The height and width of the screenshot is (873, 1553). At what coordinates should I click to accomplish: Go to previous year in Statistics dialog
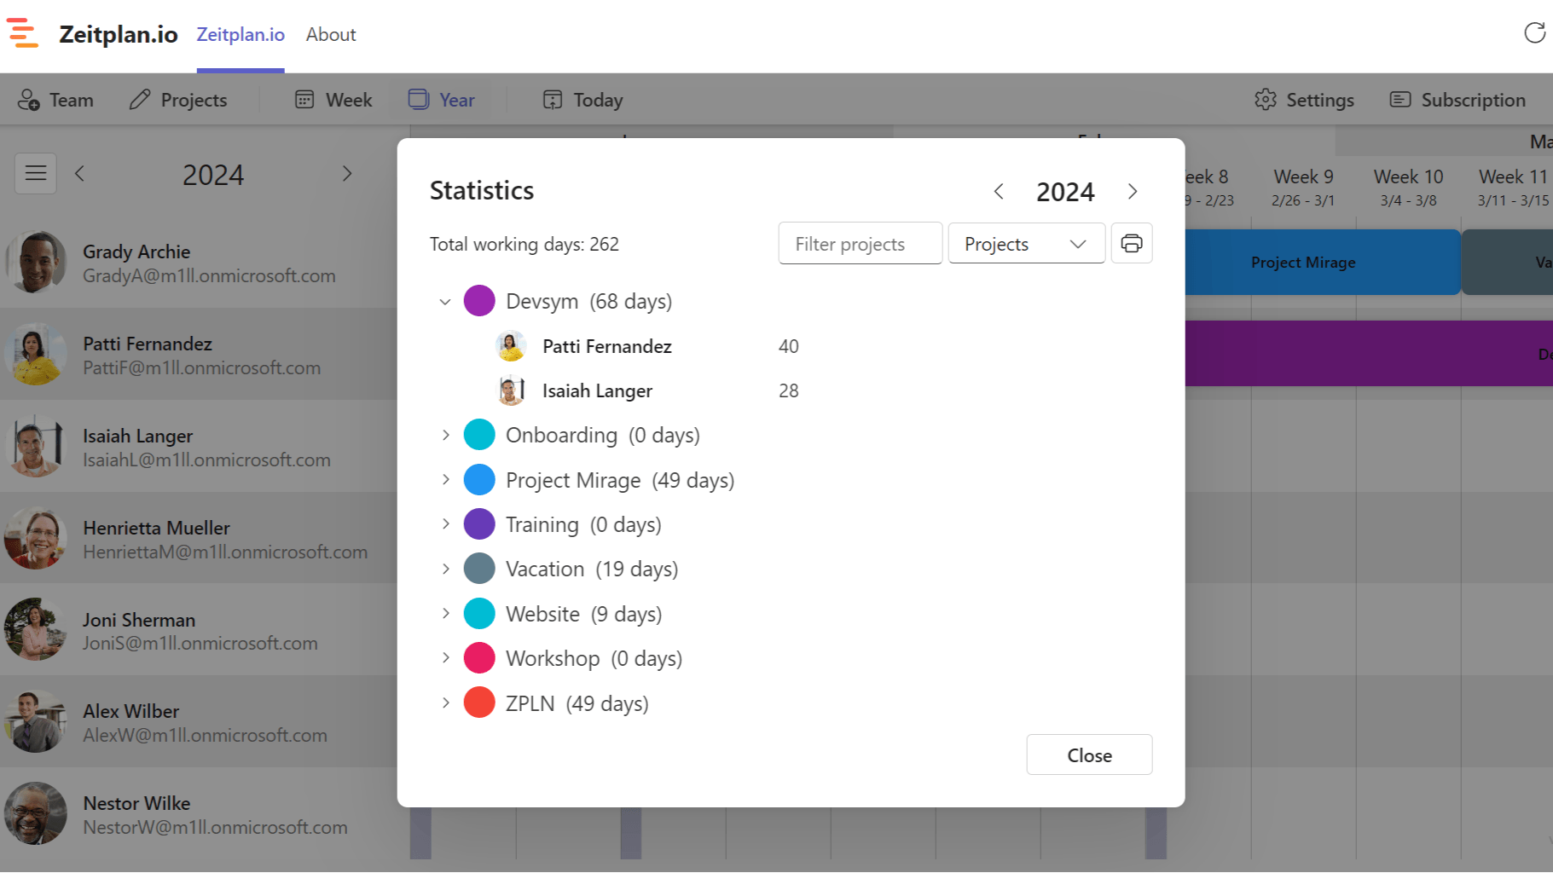(999, 192)
